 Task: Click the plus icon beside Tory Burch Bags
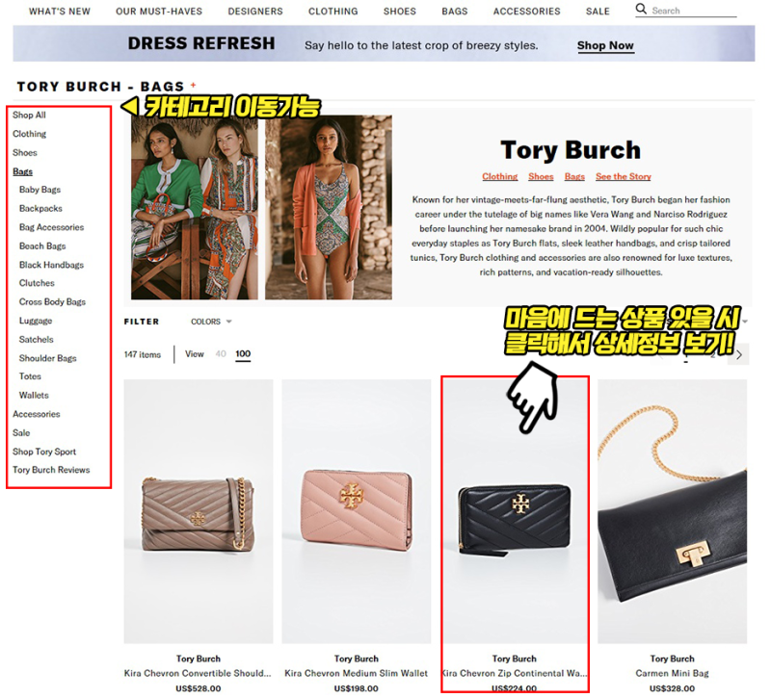point(194,85)
